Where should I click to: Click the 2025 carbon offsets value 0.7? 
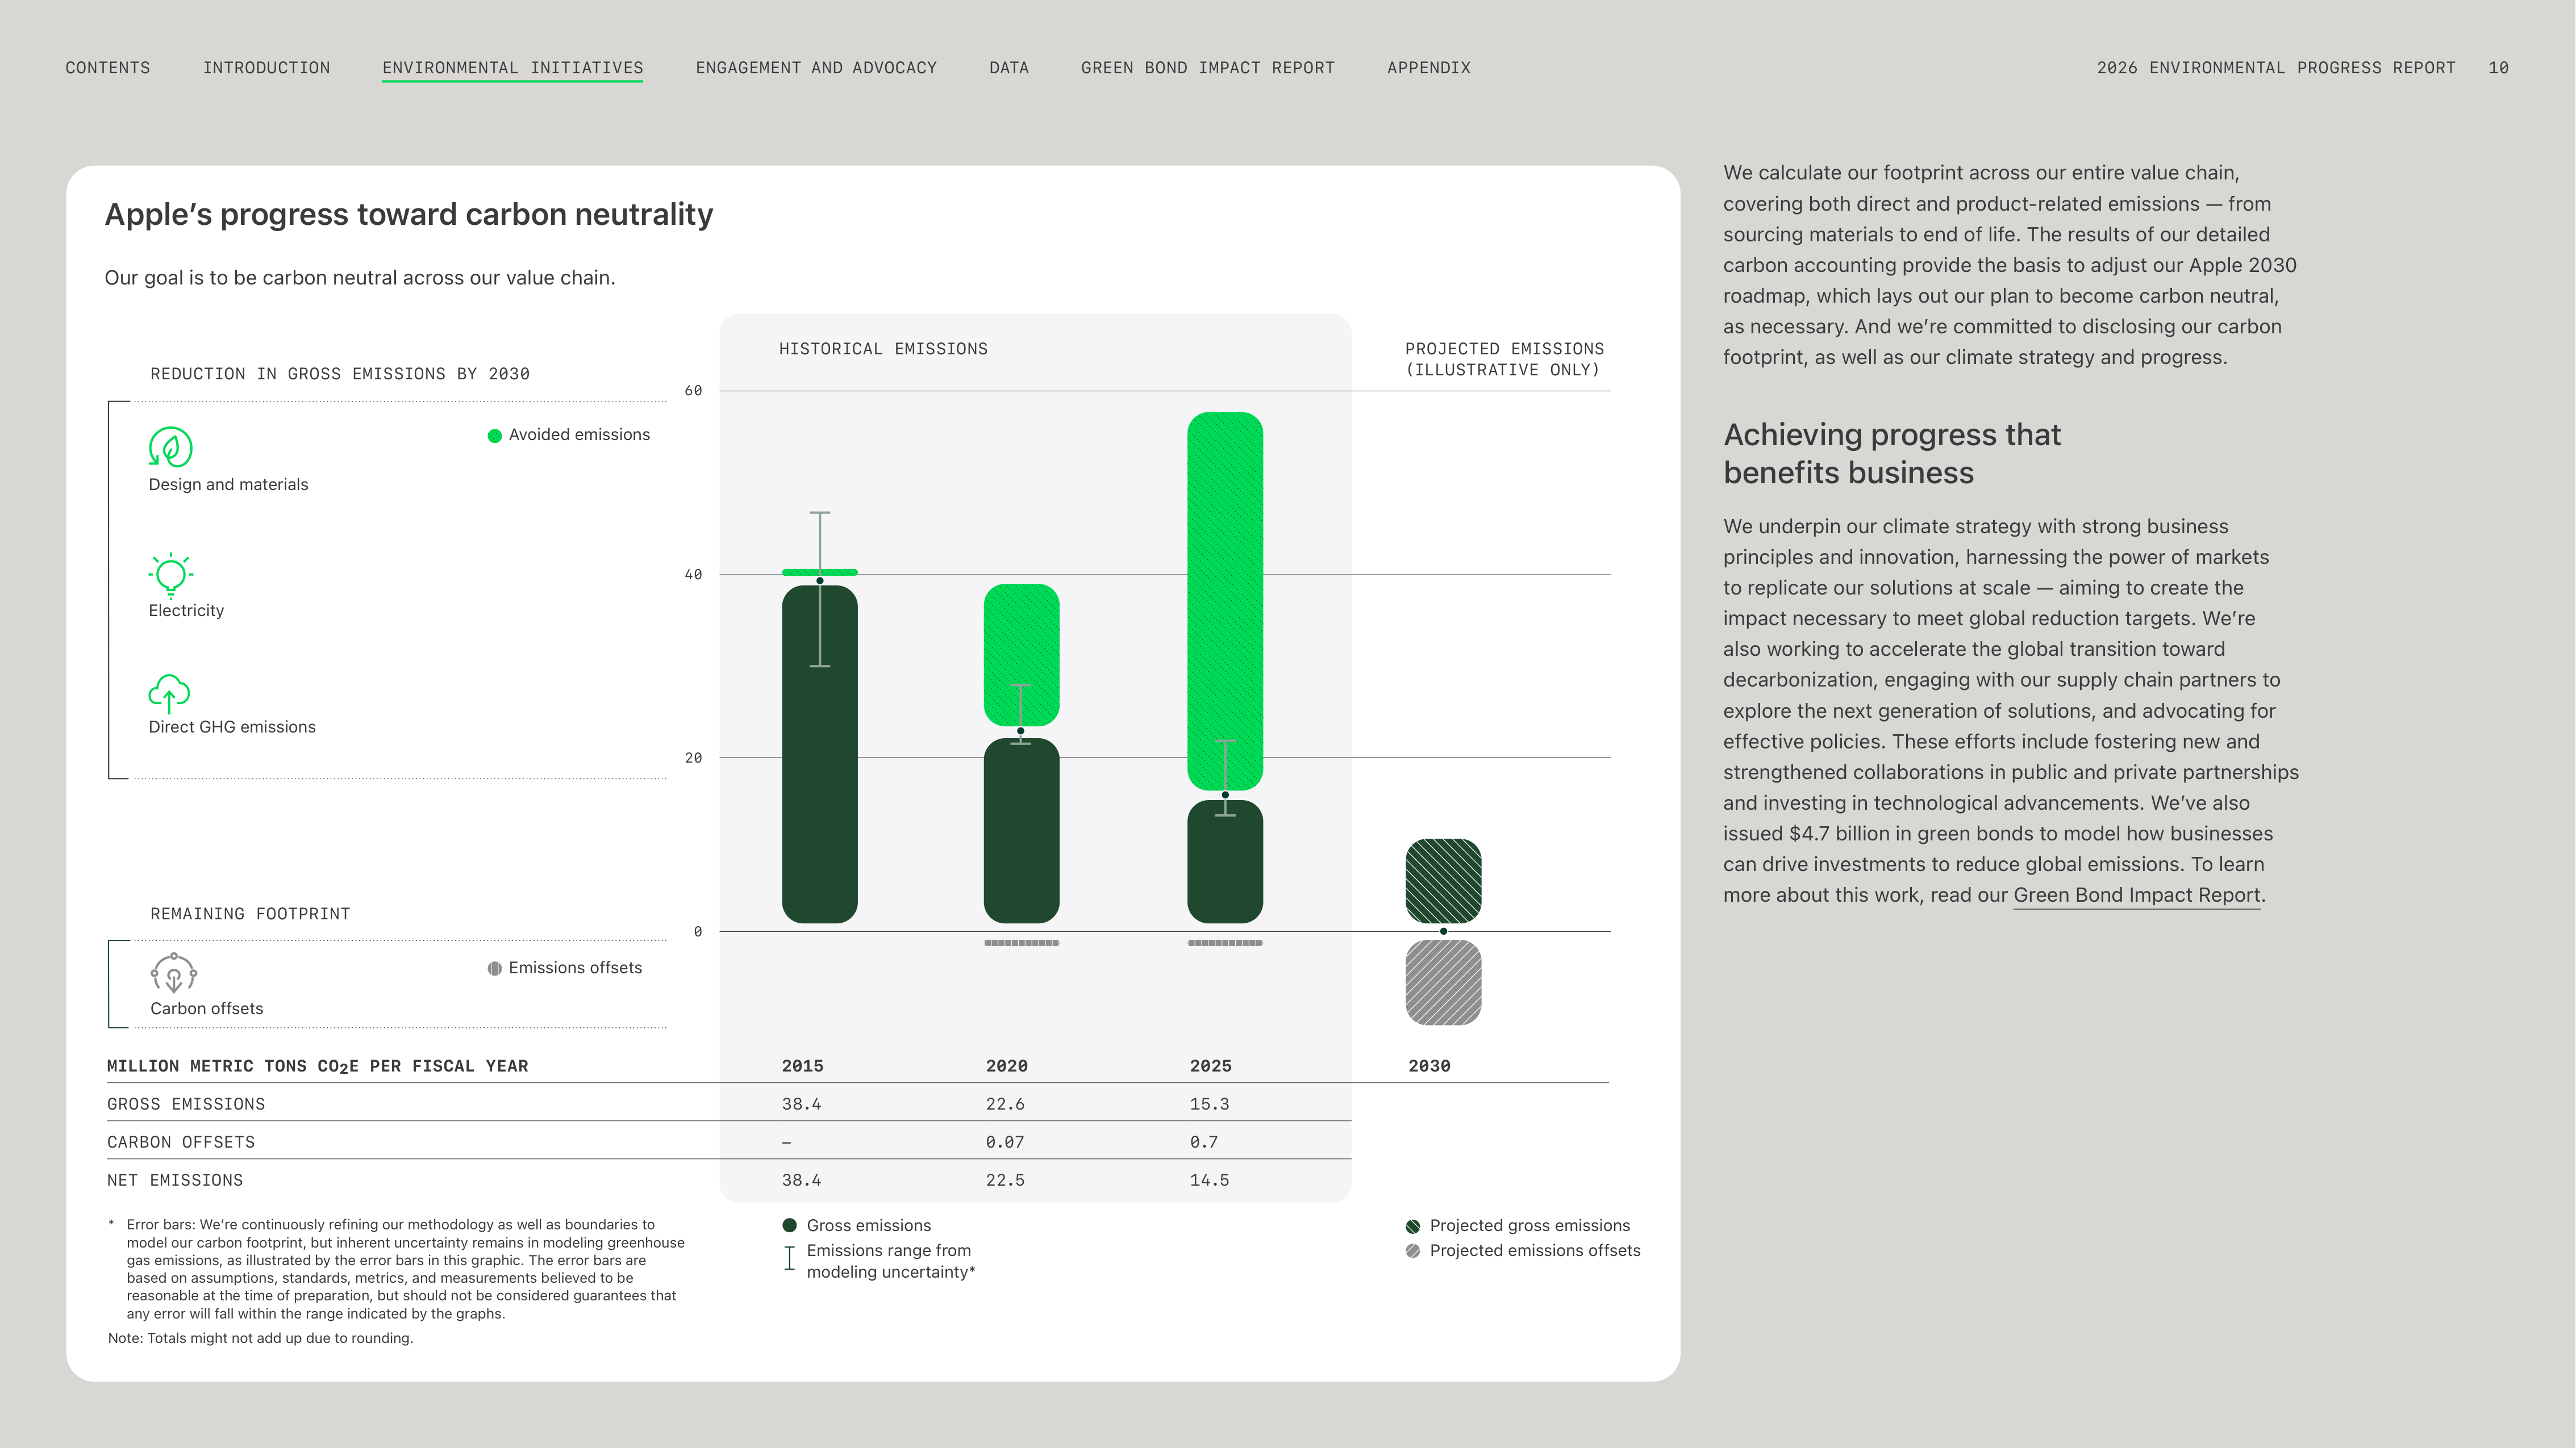coord(1204,1142)
